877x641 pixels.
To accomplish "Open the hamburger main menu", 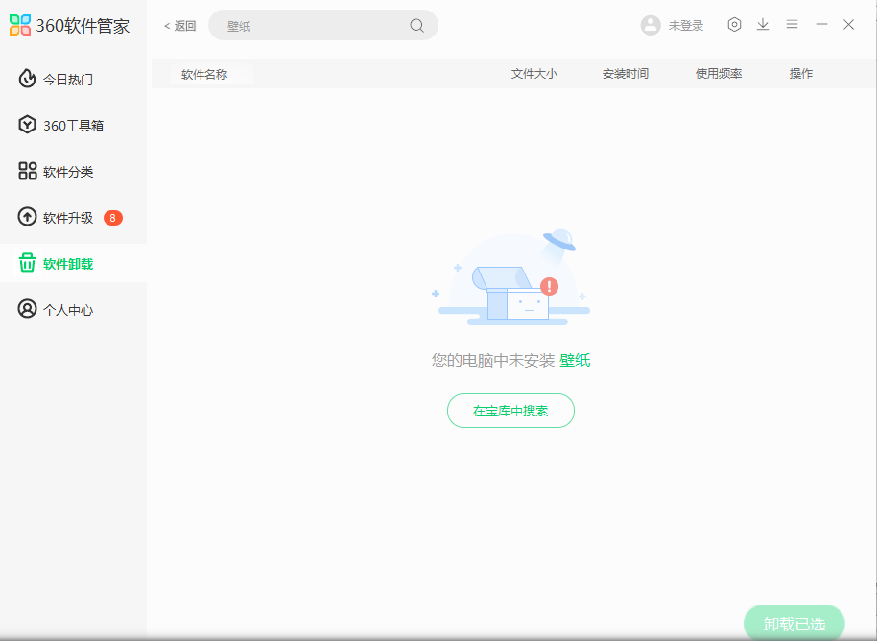I will (792, 25).
